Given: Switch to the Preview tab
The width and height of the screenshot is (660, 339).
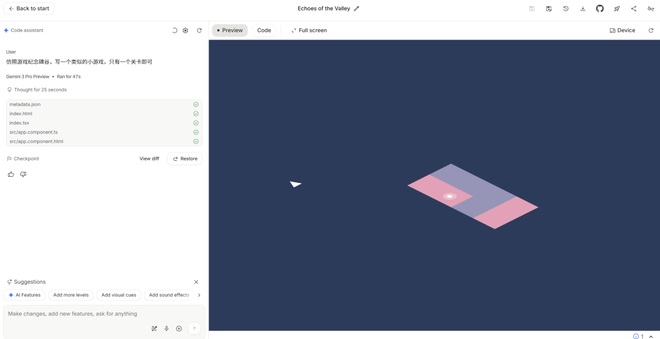Looking at the screenshot, I should pyautogui.click(x=230, y=30).
